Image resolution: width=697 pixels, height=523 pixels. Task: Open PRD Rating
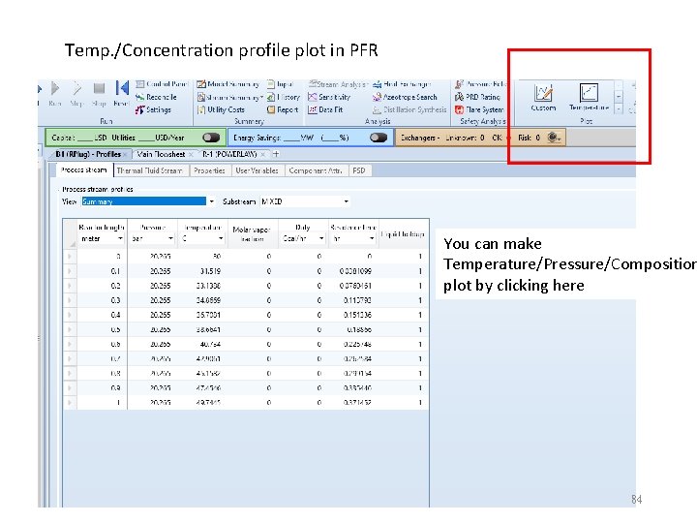point(477,97)
